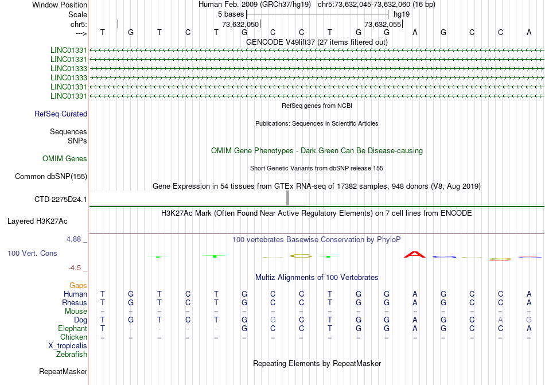
Task: Click Repeating Elements by RepeatMasker title
Action: (317, 363)
